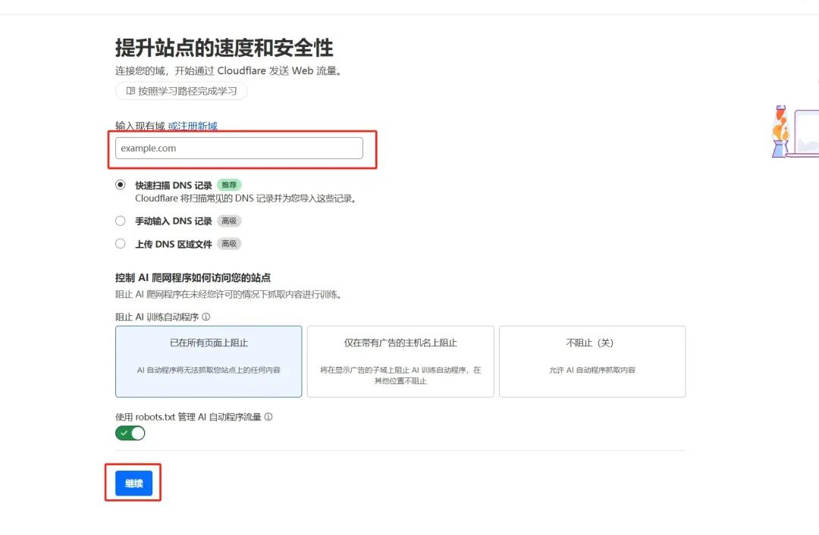Select the 上传 DNS 区域文件 radio button
The width and height of the screenshot is (819, 535).
point(121,244)
